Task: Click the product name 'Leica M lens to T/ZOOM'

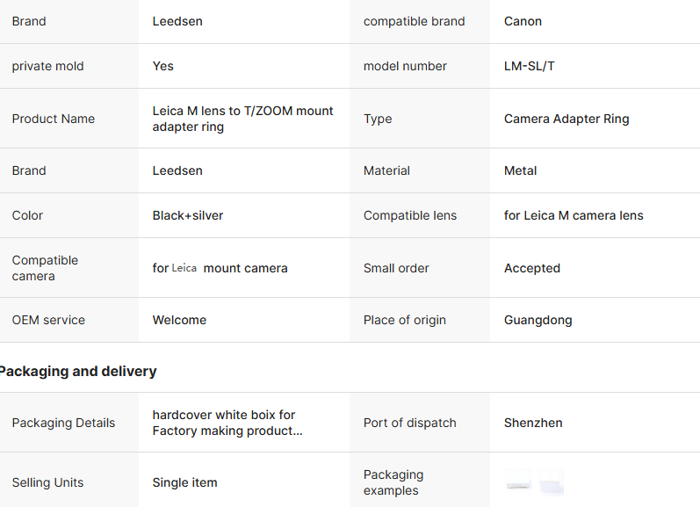Action: [x=242, y=119]
